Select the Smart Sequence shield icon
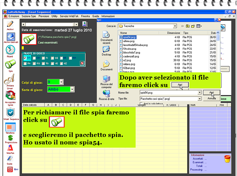The width and height of the screenshot is (237, 176). (10, 112)
